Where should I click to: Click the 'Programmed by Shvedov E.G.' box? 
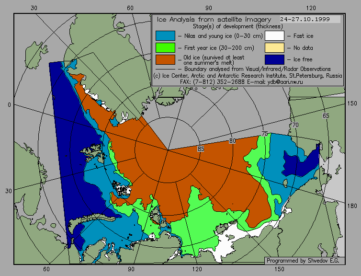305,261
